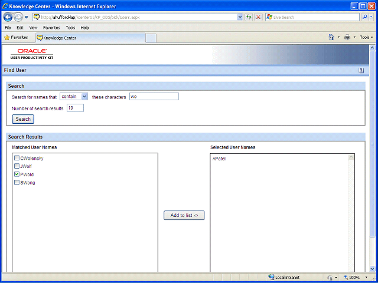Click the address bar page icon

(37, 17)
